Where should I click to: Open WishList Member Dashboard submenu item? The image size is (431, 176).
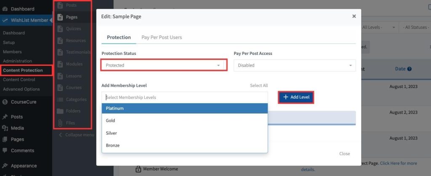pos(14,33)
